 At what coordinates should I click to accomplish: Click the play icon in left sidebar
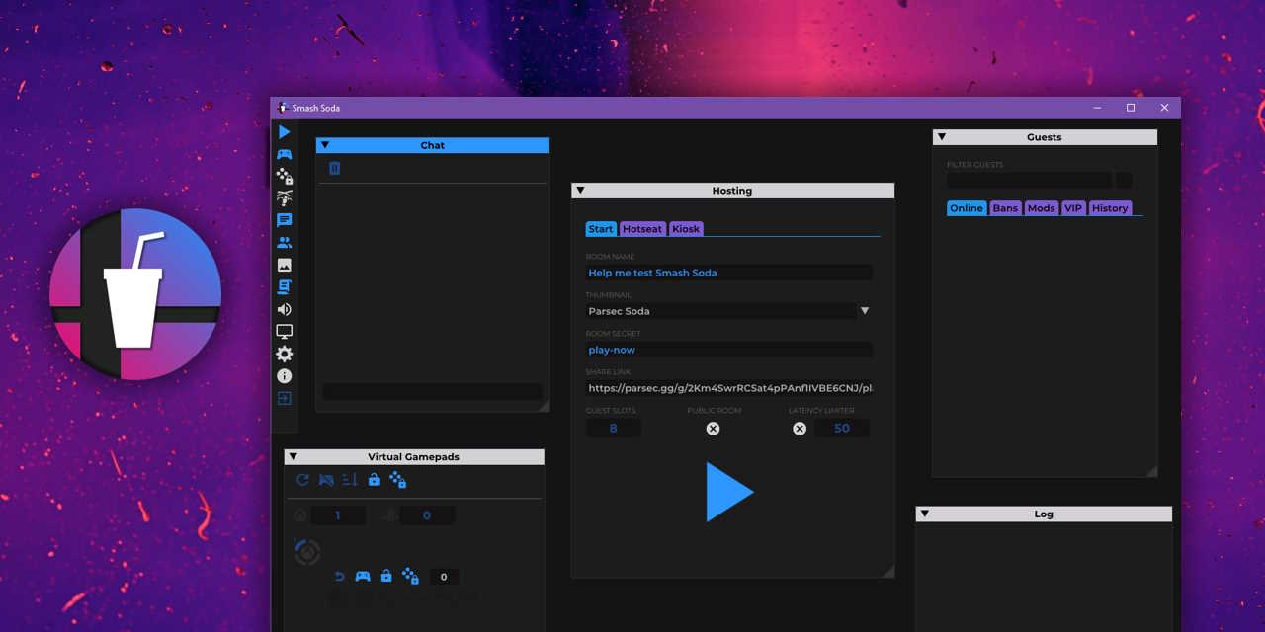285,132
